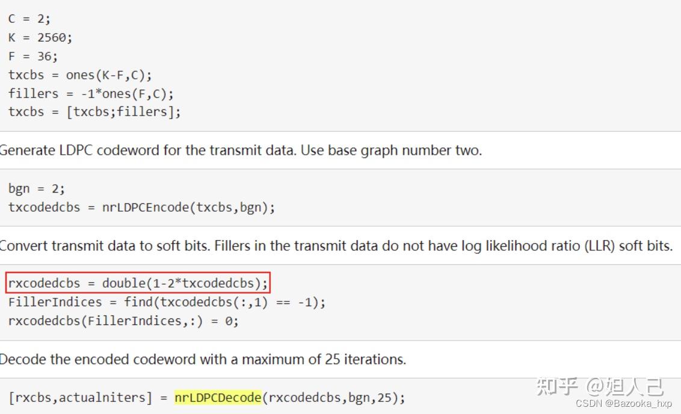Click the "FillerIndices = find(...)" code line
This screenshot has height=414, width=681.
(x=167, y=302)
